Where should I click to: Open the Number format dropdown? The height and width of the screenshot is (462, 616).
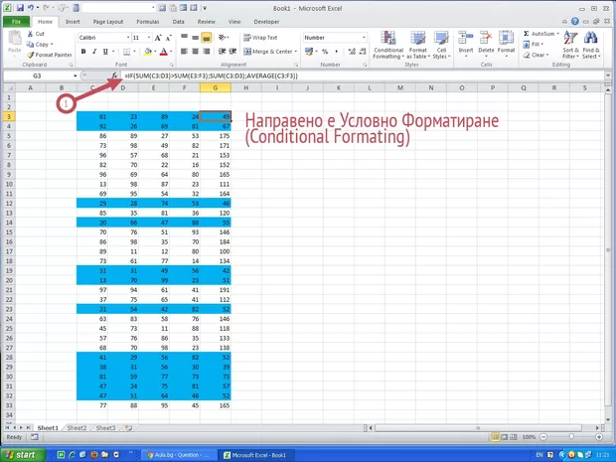click(364, 38)
